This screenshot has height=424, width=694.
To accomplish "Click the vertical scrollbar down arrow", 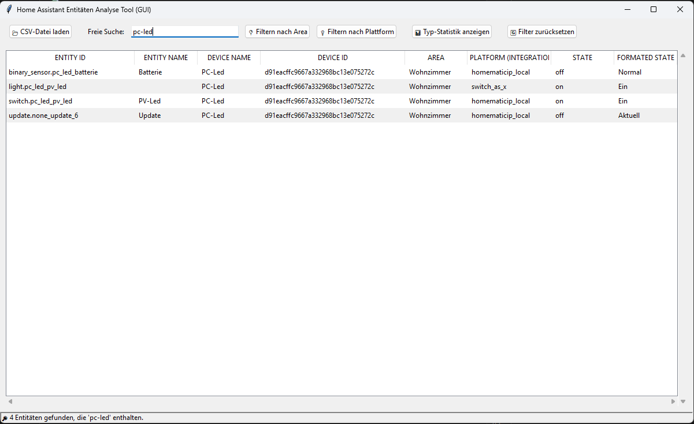I will [683, 401].
